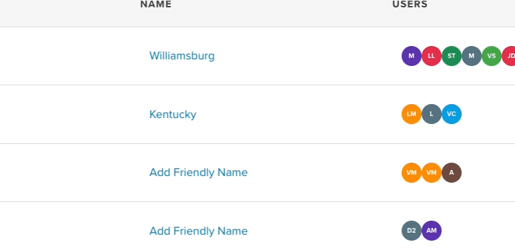515x248 pixels.
Task: Click the blue VC user avatar
Action: pos(451,114)
